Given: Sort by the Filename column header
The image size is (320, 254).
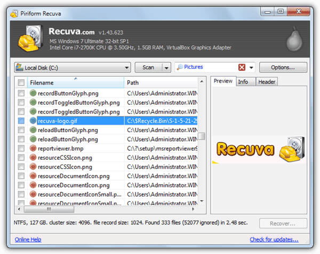Looking at the screenshot, I should click(x=76, y=83).
